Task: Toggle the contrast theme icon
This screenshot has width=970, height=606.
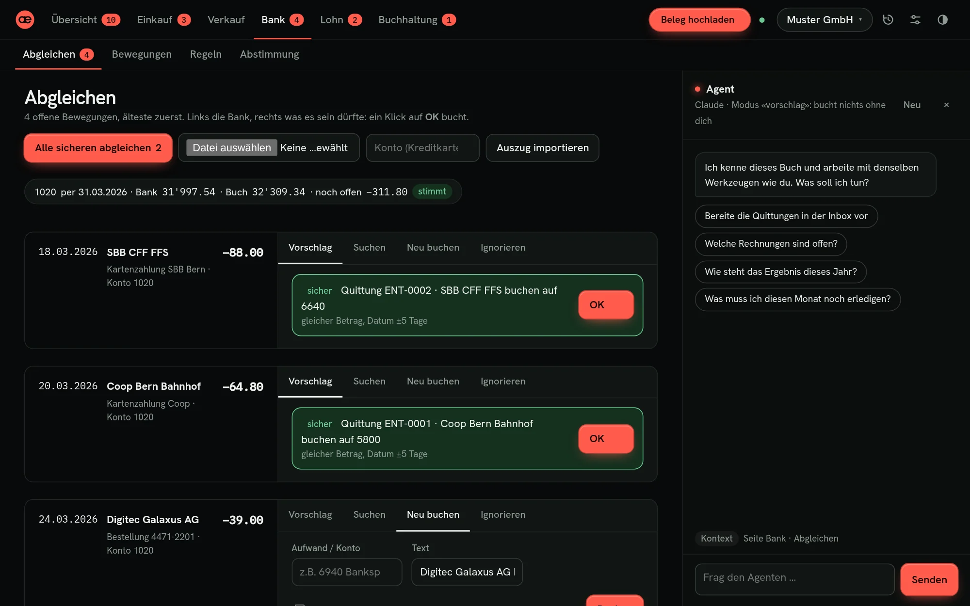Action: tap(942, 20)
